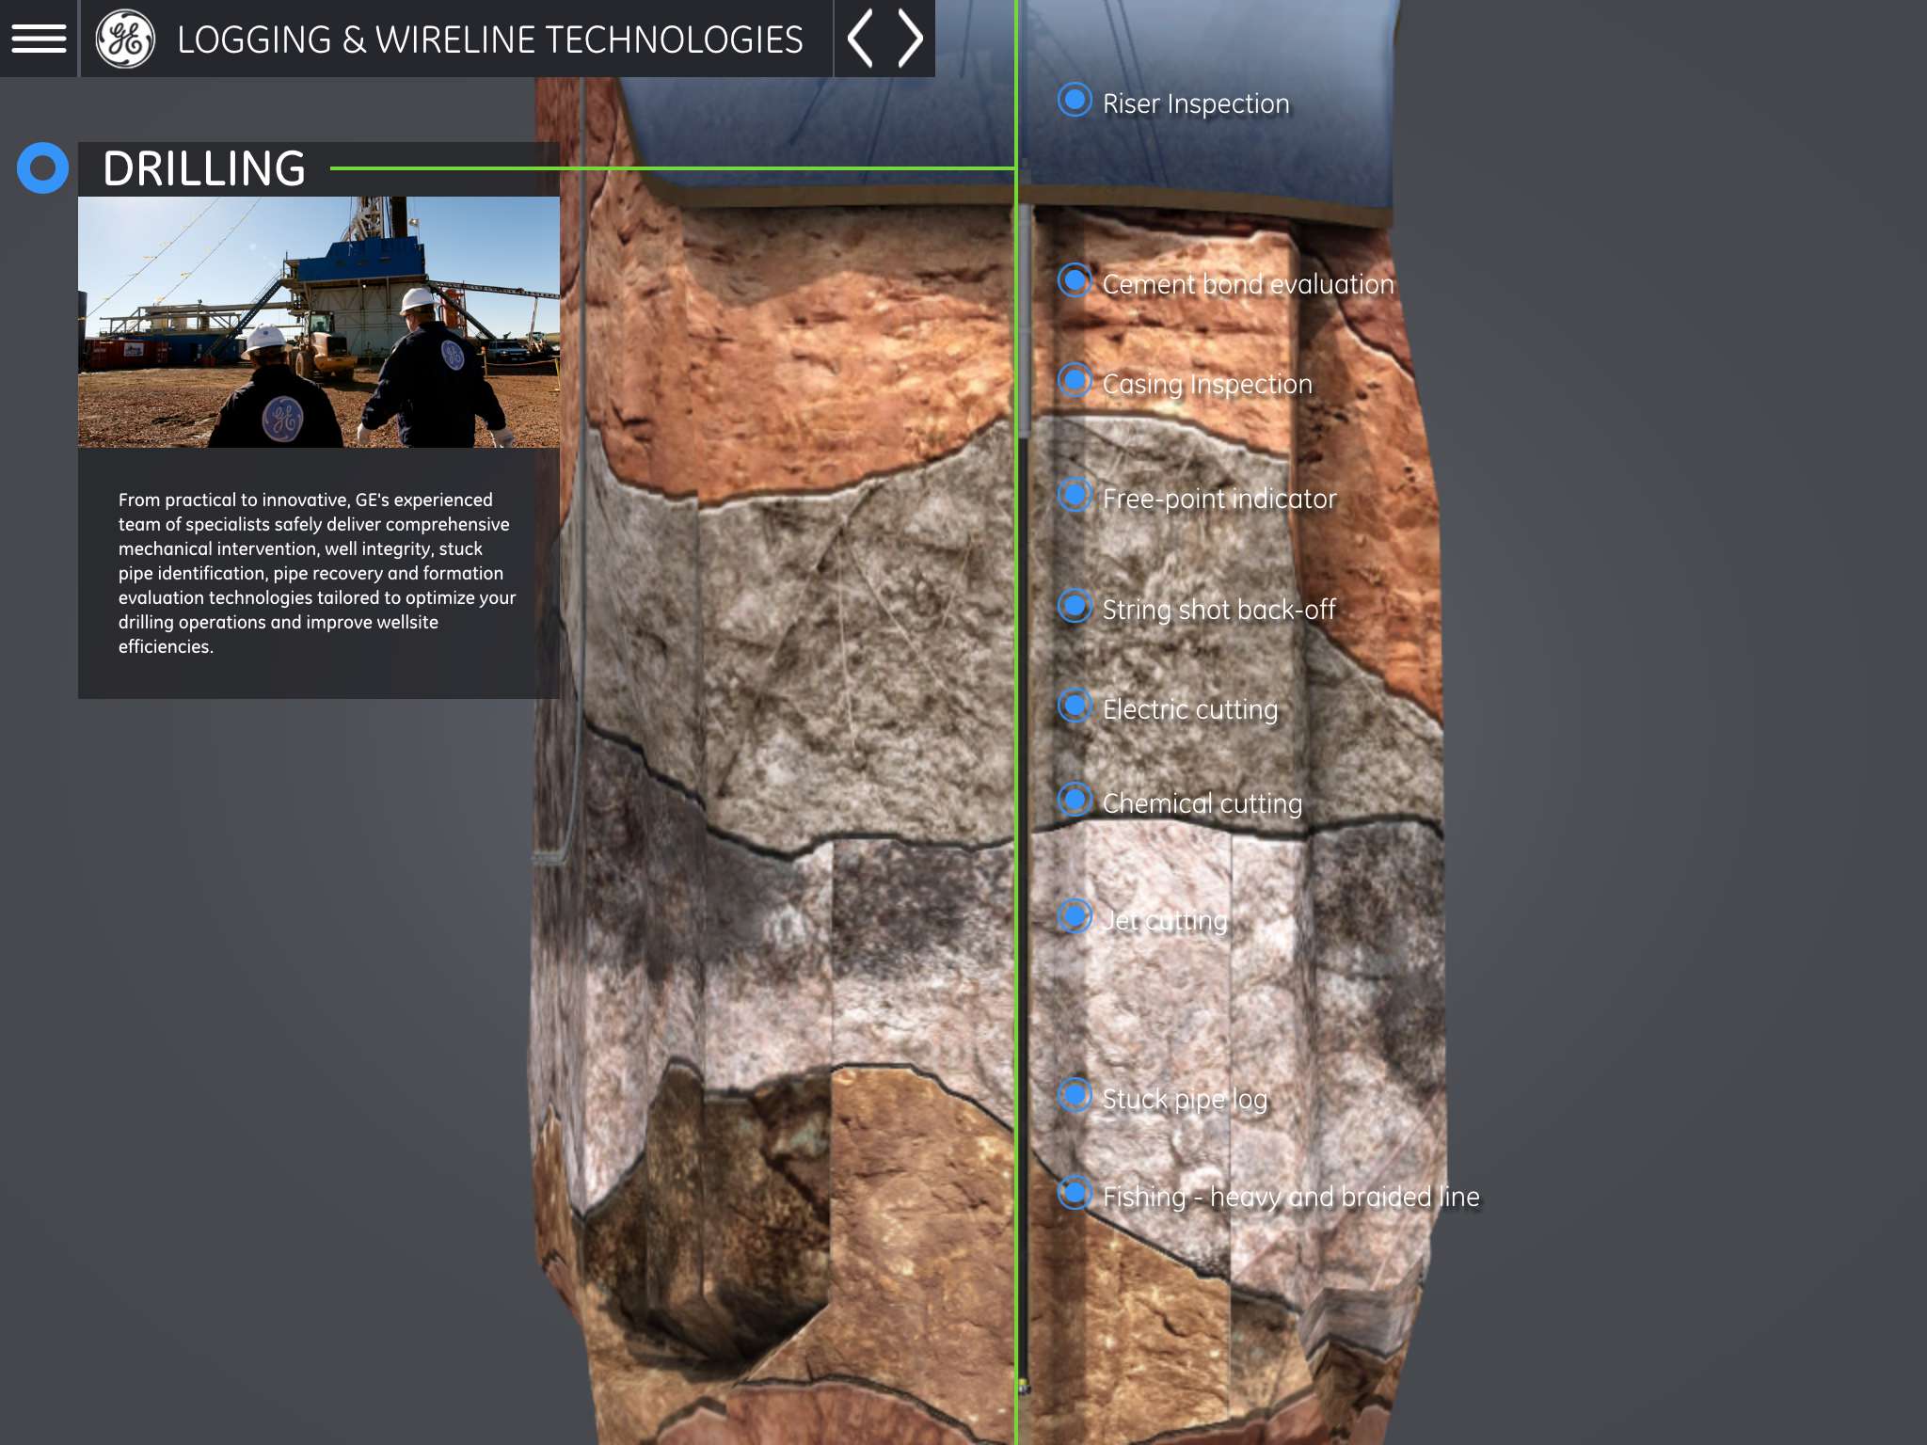Select the Stuck pipe log label
Viewport: 1927px width, 1445px height.
click(x=1186, y=1100)
